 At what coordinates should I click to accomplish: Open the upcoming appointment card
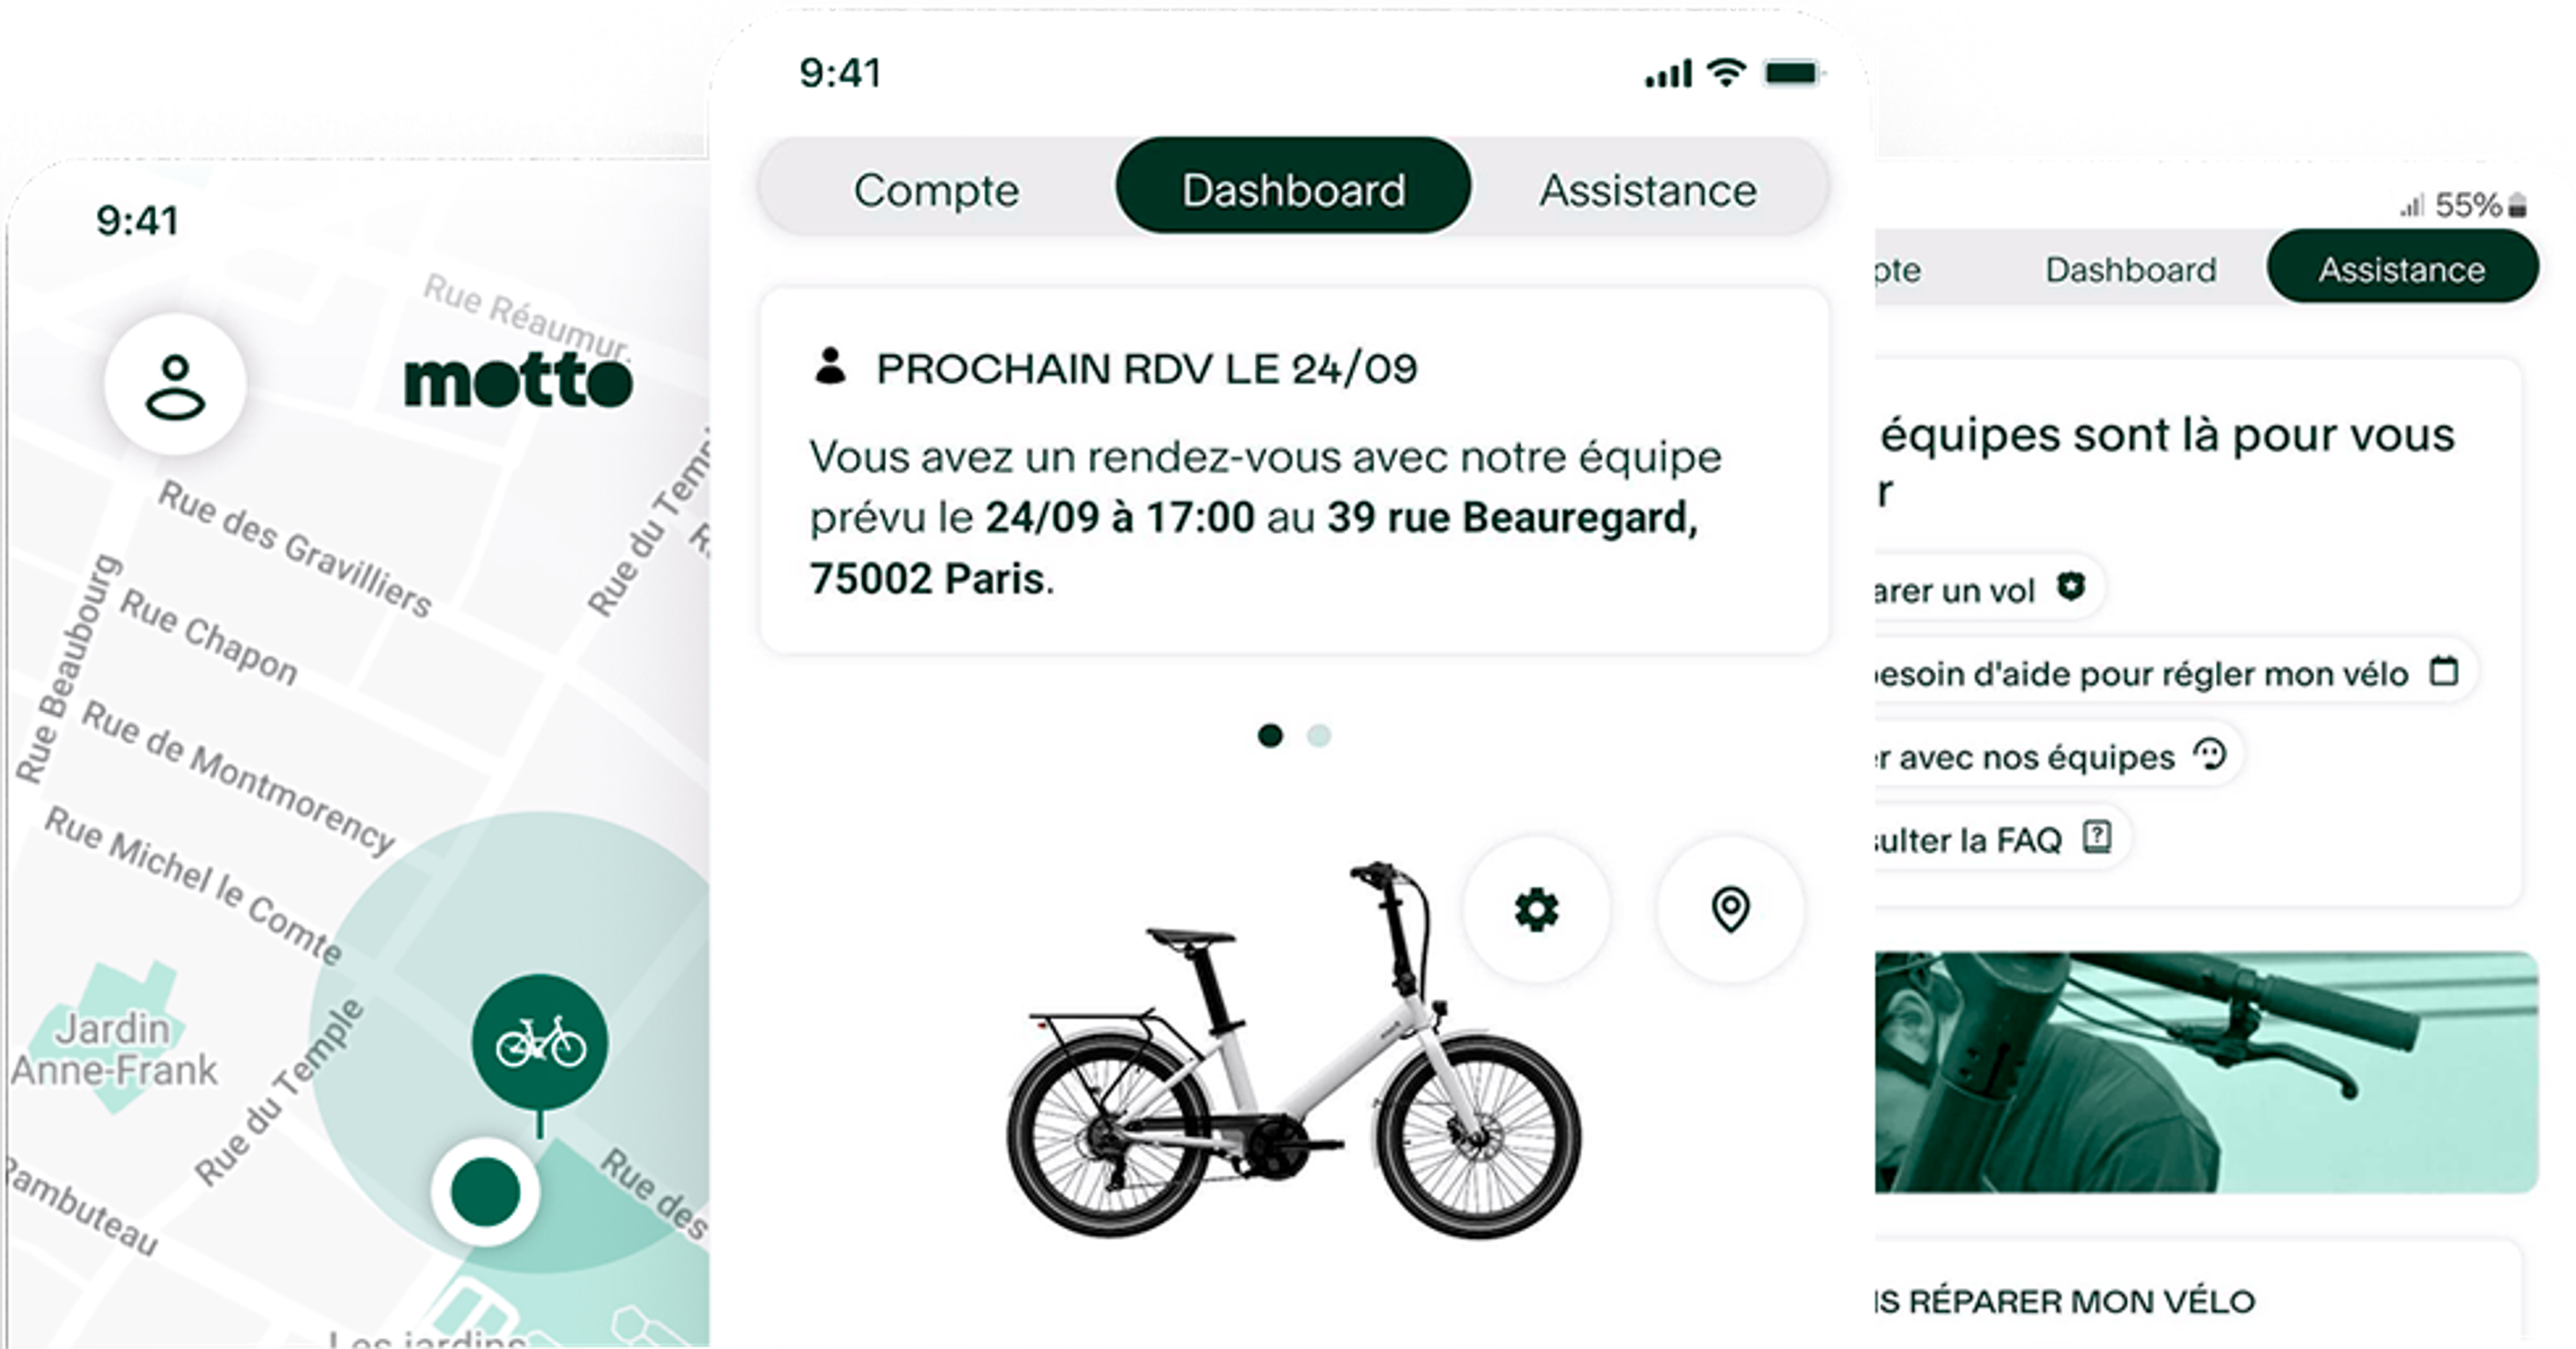tap(1294, 471)
